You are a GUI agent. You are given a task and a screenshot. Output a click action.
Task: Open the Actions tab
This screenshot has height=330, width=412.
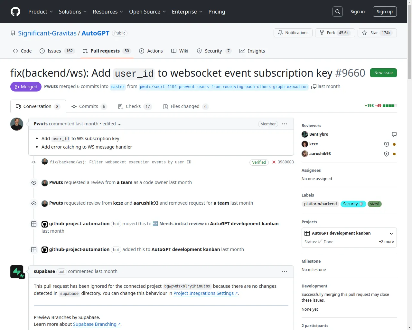pyautogui.click(x=151, y=51)
